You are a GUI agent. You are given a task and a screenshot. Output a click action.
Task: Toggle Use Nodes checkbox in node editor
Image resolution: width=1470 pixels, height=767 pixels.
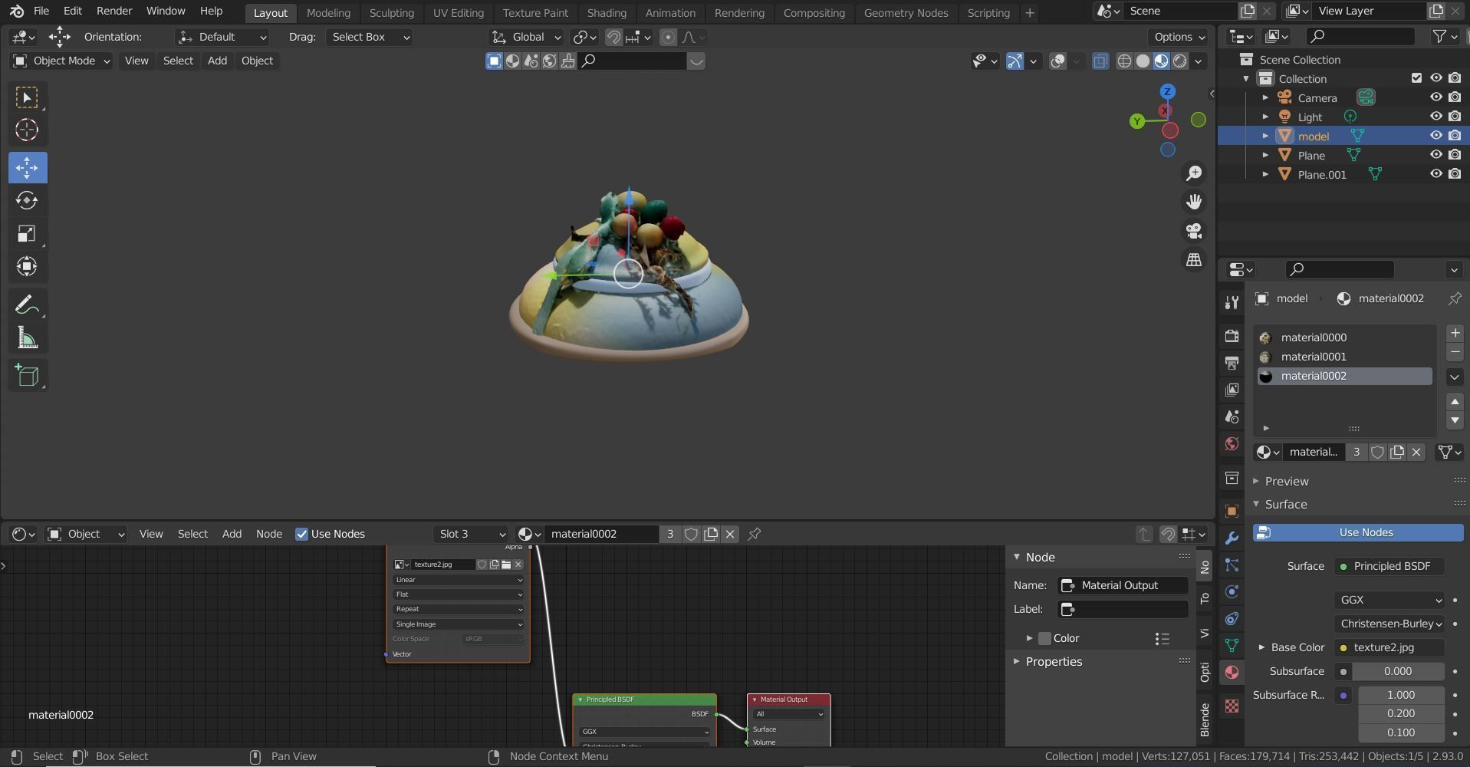[301, 534]
